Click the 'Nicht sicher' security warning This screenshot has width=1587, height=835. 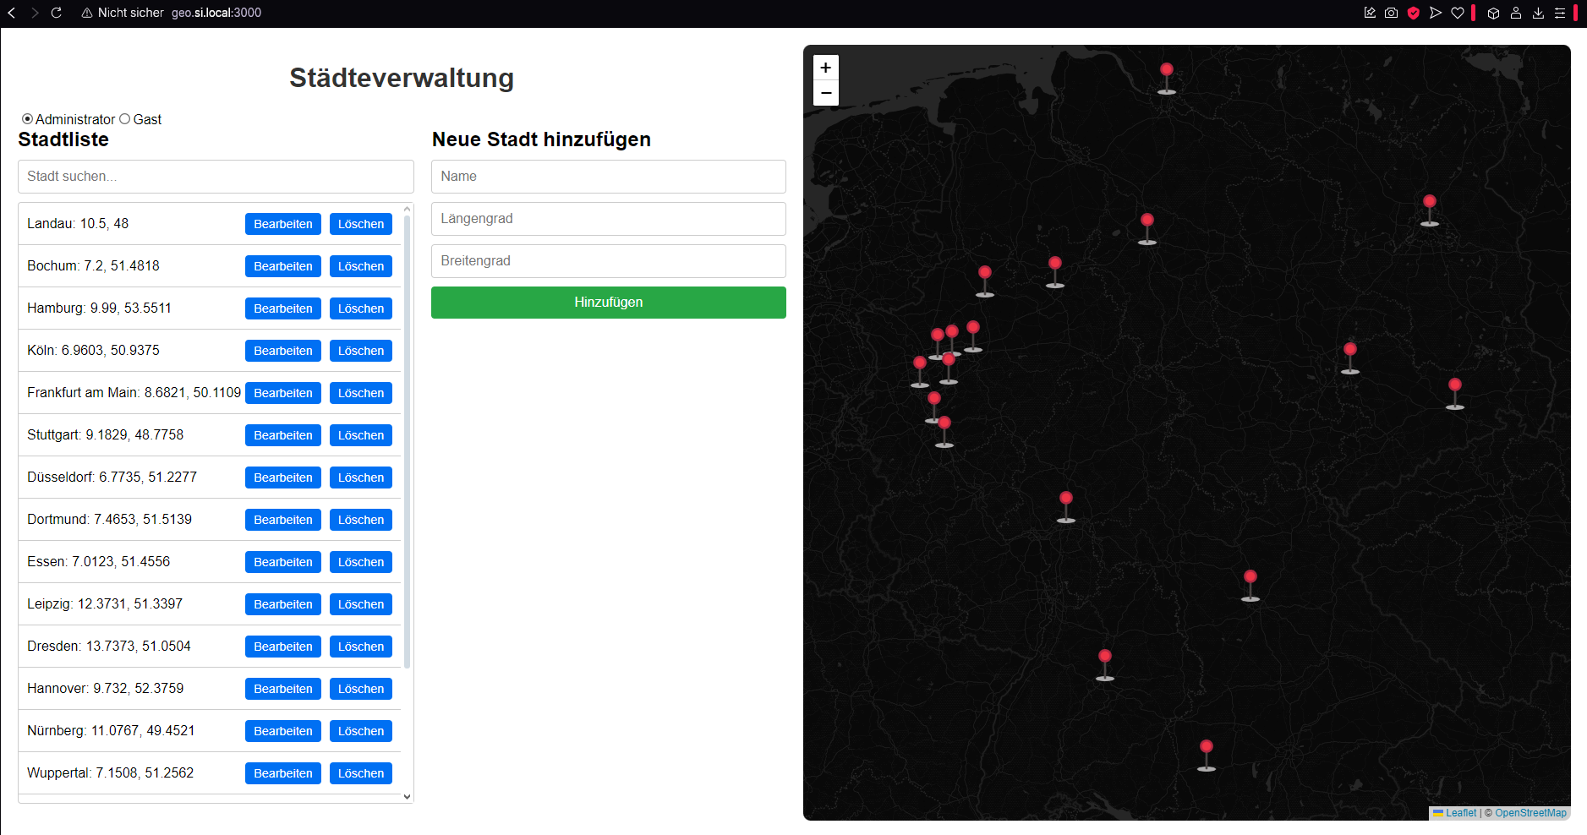pyautogui.click(x=123, y=13)
